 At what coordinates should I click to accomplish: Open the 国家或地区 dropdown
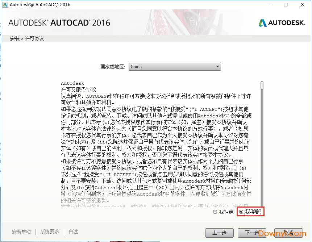175,66
